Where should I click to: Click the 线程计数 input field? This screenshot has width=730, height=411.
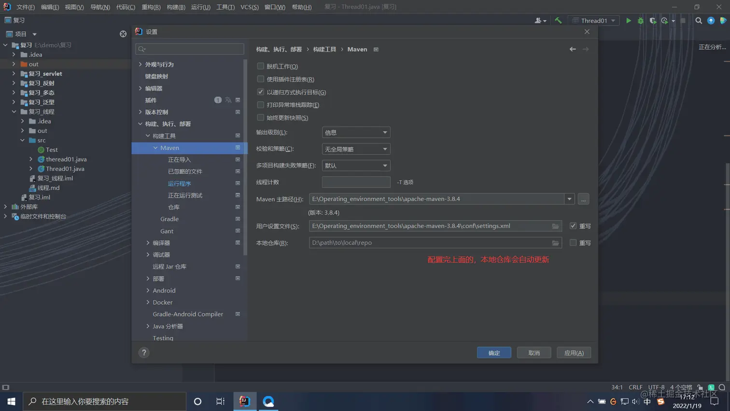pos(356,182)
